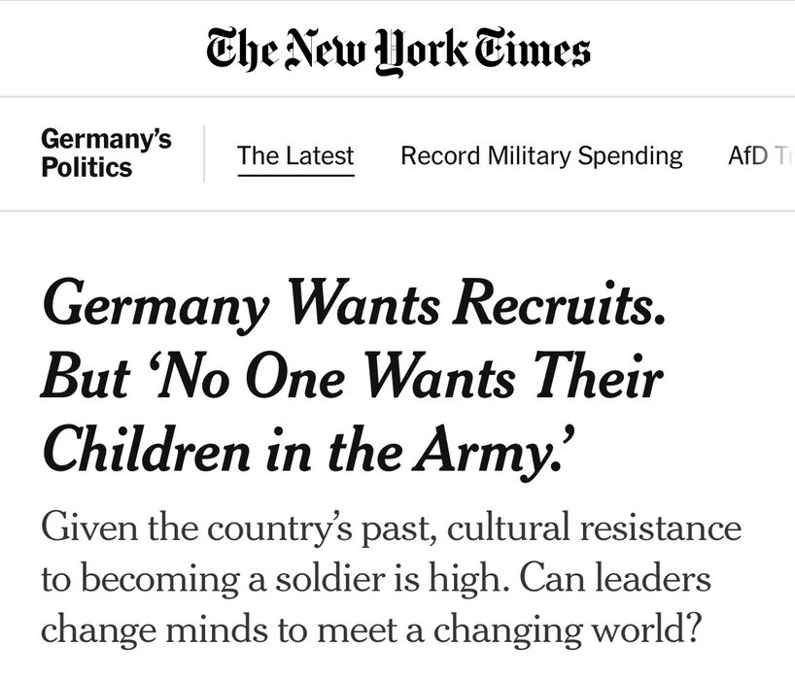Viewport: 795px width, 680px height.
Task: Click the 'to becoming a soldier' summary line
Action: (375, 580)
